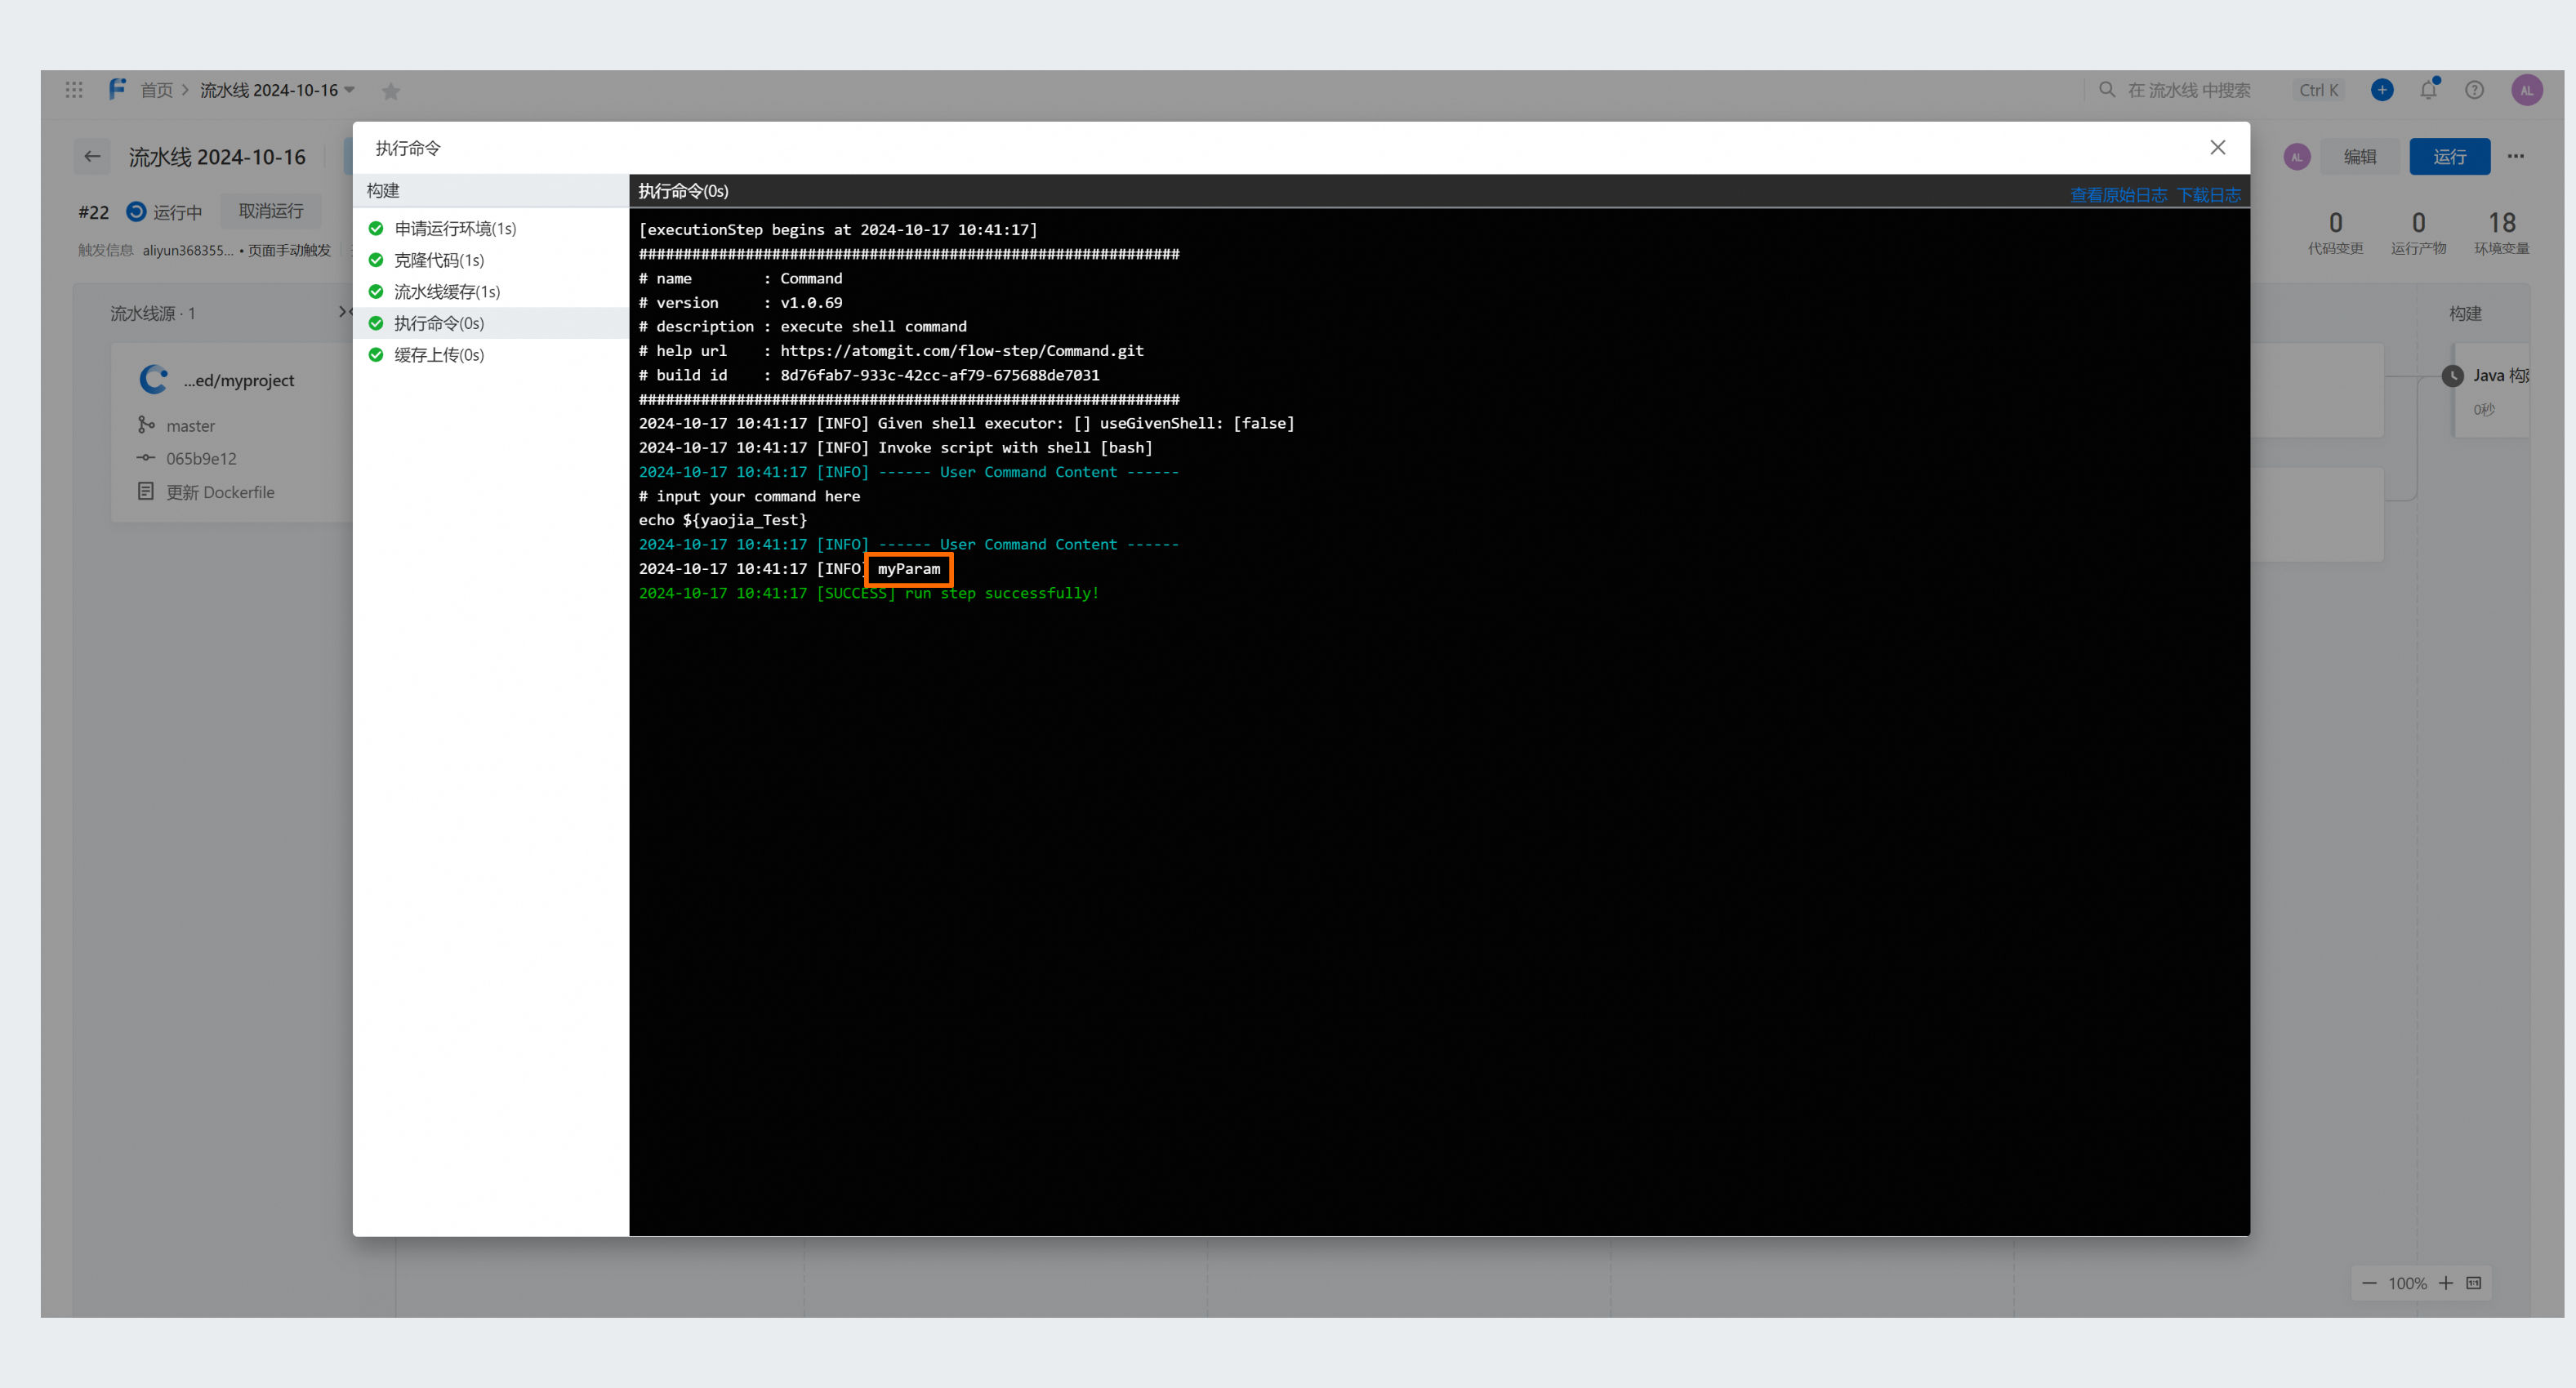The height and width of the screenshot is (1388, 2576).
Task: Open the notifications bell
Action: pyautogui.click(x=2428, y=90)
